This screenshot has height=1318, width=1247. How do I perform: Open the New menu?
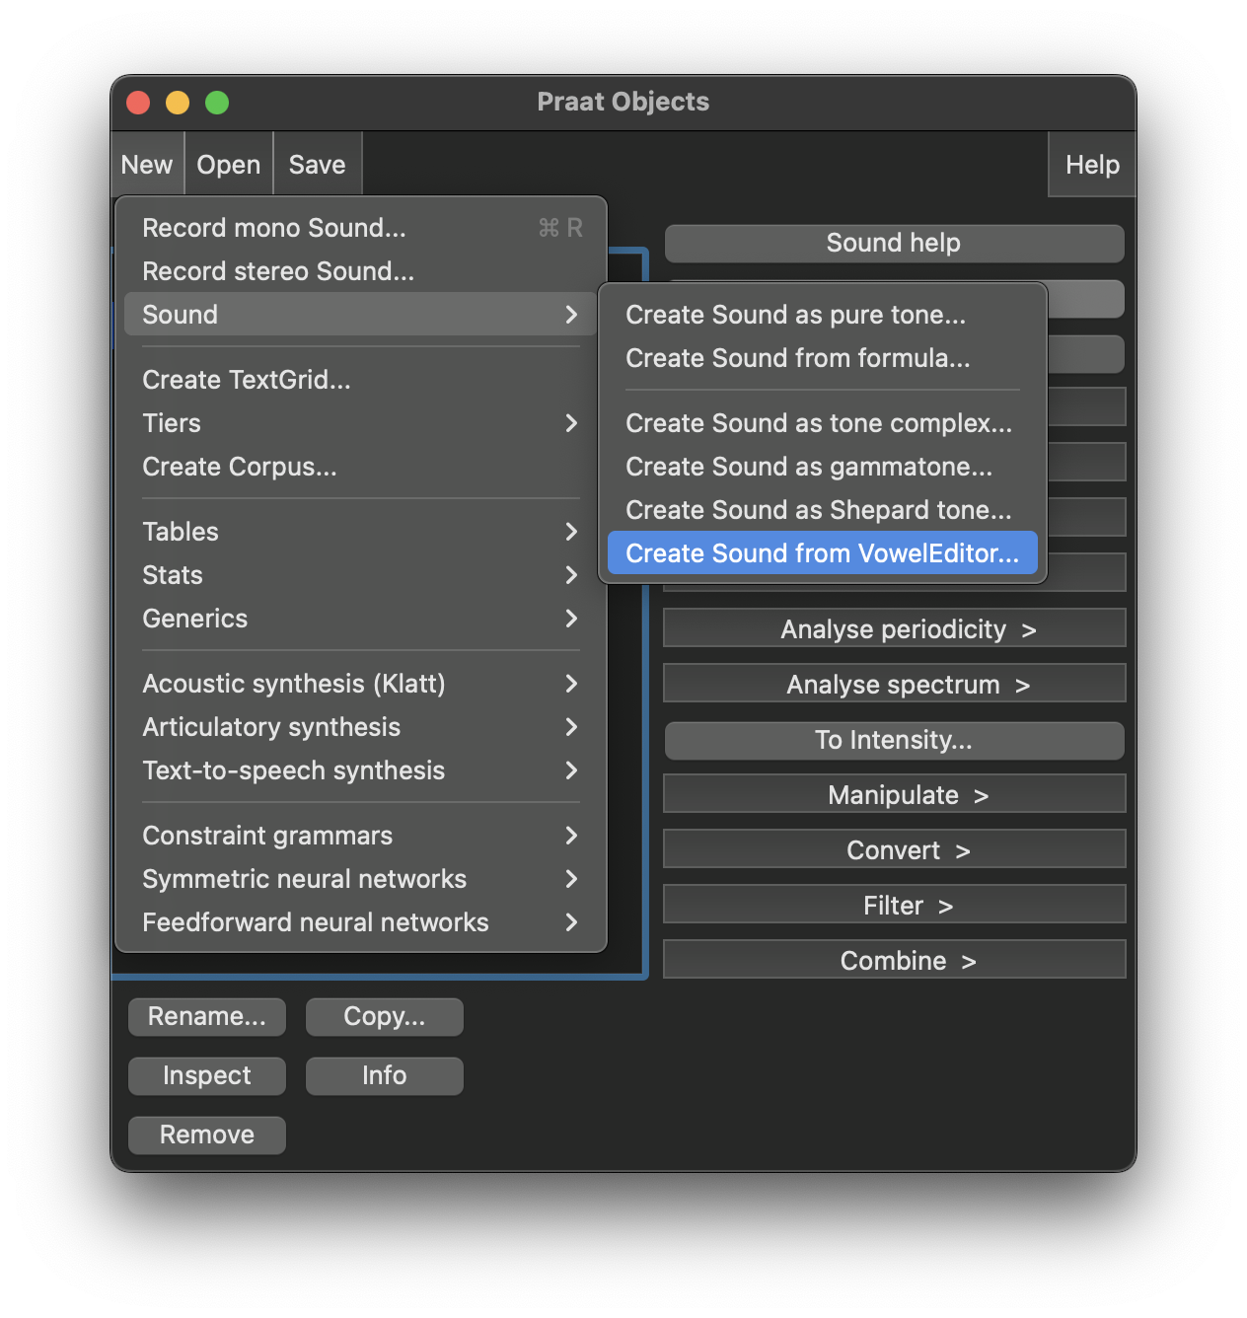click(147, 165)
